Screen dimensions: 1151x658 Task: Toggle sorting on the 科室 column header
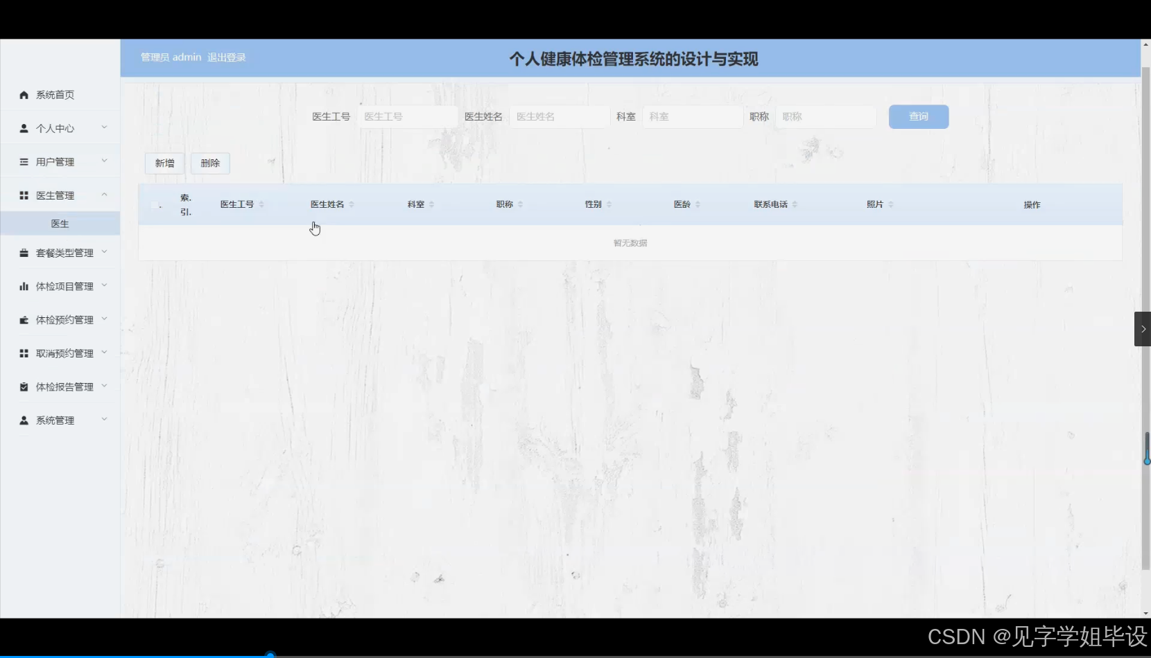(x=419, y=204)
